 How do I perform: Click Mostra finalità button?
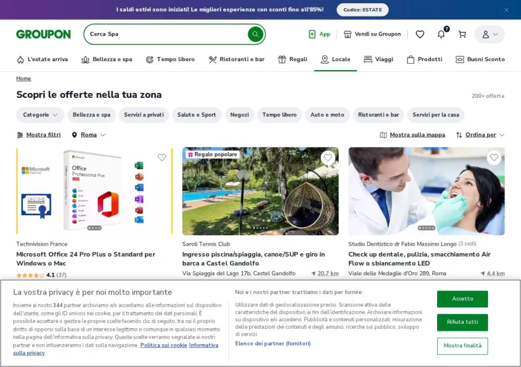(x=462, y=346)
